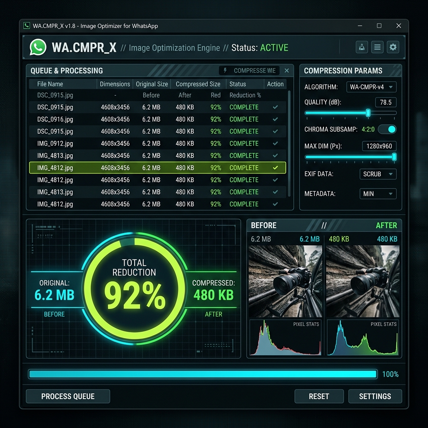428x428 pixels.
Task: Click the Quality (dB) slider handle
Action: 368,113
